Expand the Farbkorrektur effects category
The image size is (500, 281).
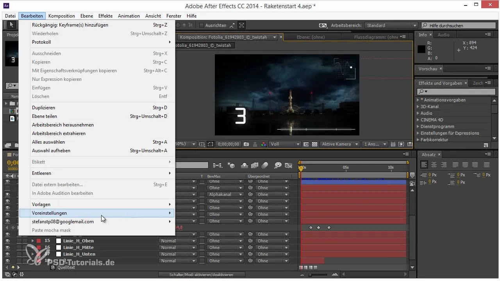pyautogui.click(x=418, y=140)
